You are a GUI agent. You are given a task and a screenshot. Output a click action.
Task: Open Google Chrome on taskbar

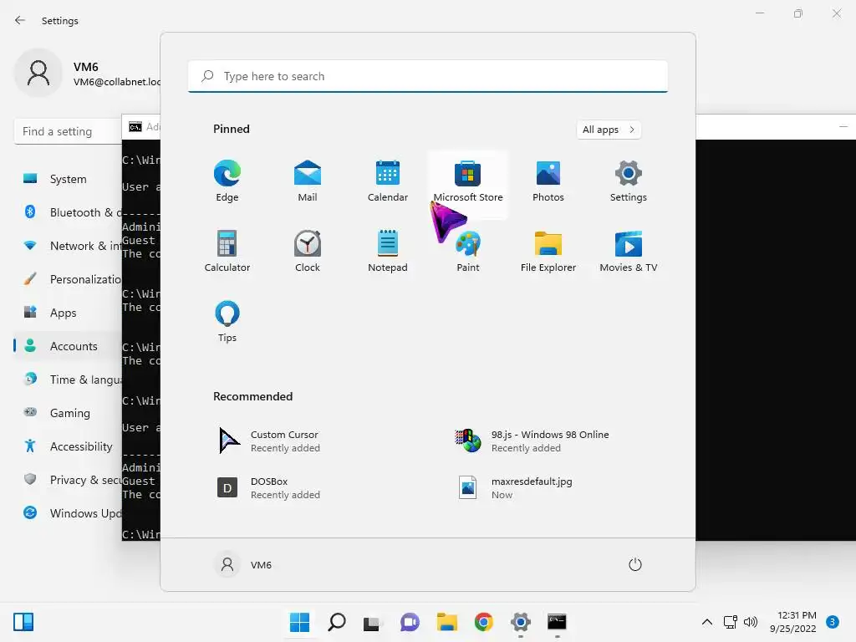click(484, 622)
